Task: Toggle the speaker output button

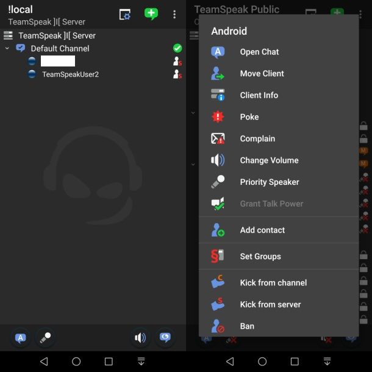Action: 140,338
